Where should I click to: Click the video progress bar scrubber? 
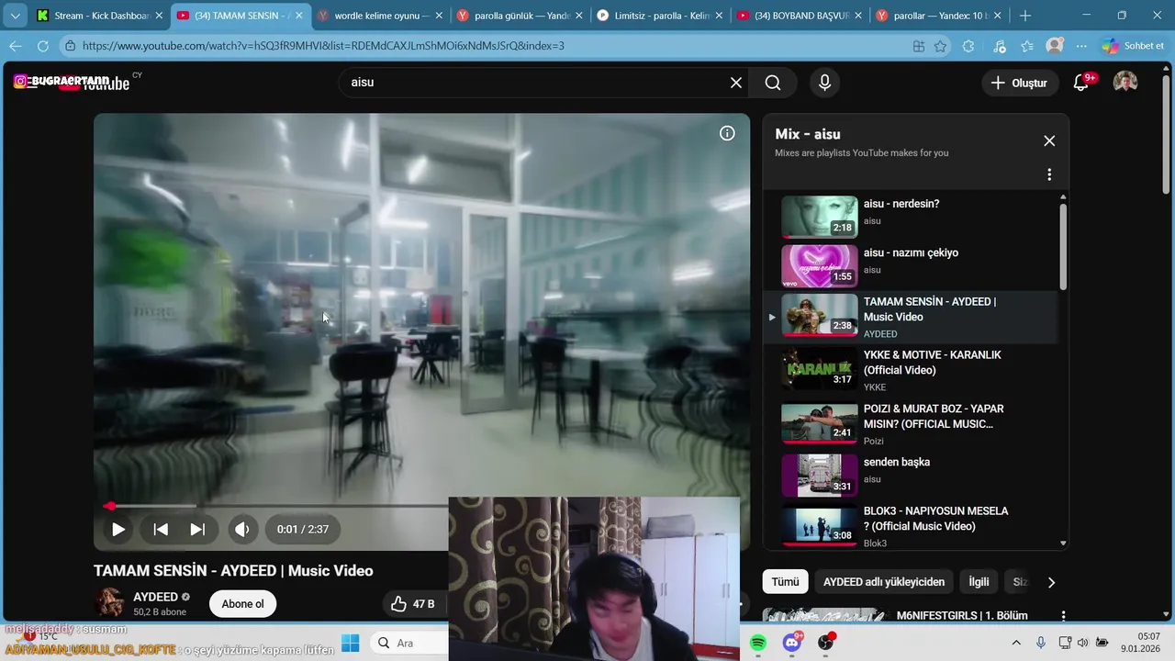point(110,506)
